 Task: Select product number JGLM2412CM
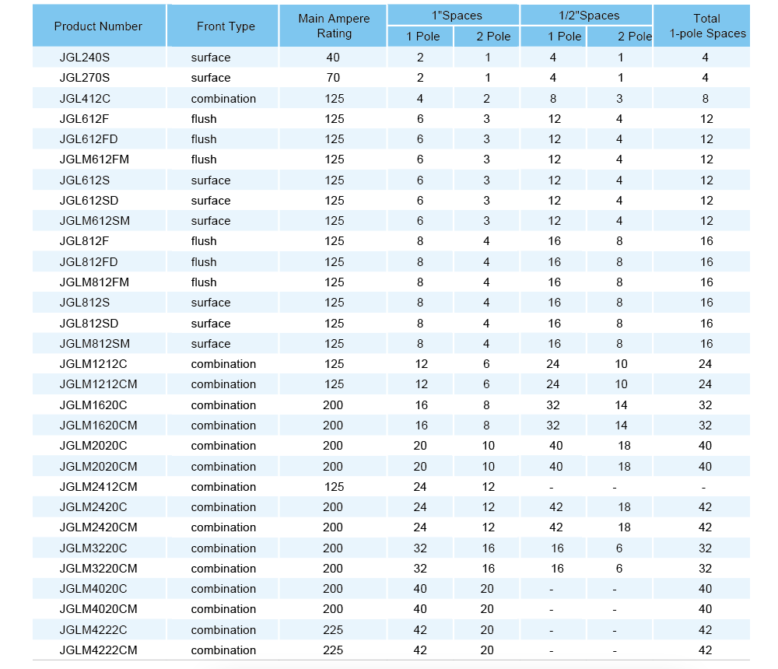pyautogui.click(x=98, y=487)
